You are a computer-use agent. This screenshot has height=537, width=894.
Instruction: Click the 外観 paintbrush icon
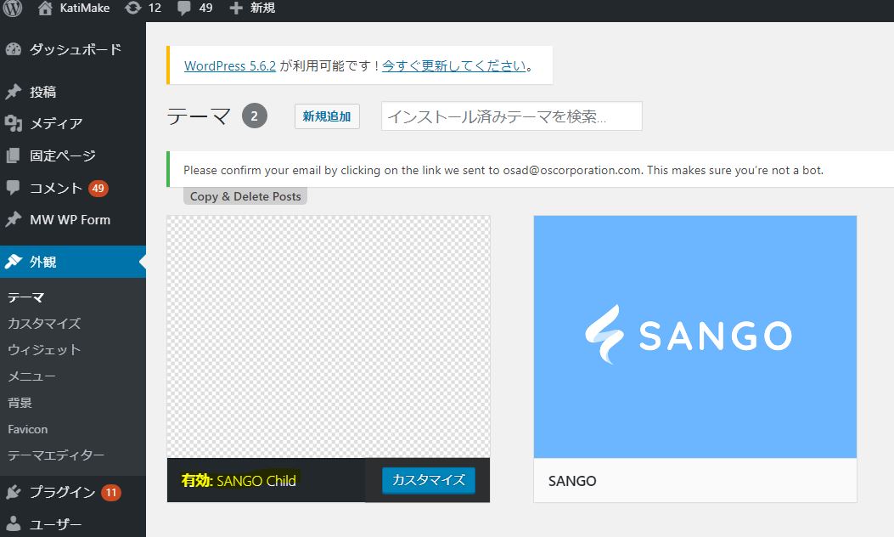(13, 262)
